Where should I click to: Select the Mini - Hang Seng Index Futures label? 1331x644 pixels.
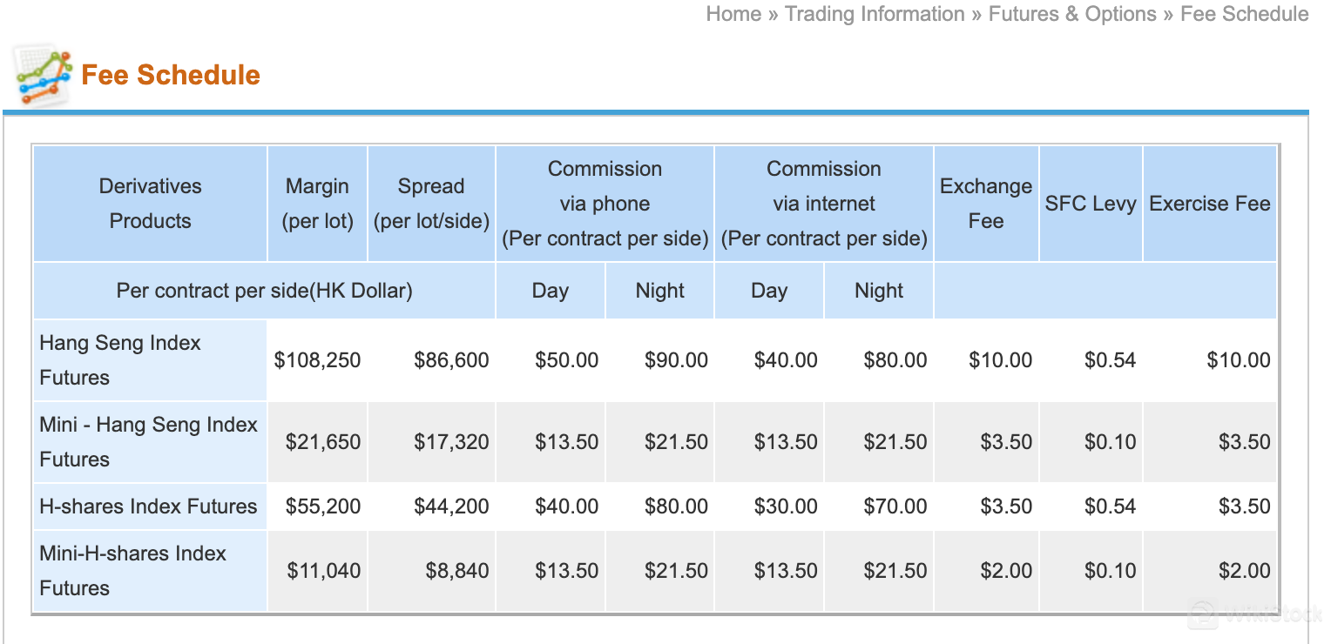[x=149, y=442]
